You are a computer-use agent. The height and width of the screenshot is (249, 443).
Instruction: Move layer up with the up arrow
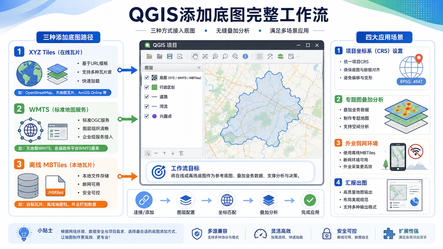tap(165, 153)
